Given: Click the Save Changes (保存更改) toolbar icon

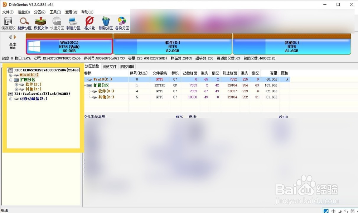Looking at the screenshot, I should coord(8,24).
